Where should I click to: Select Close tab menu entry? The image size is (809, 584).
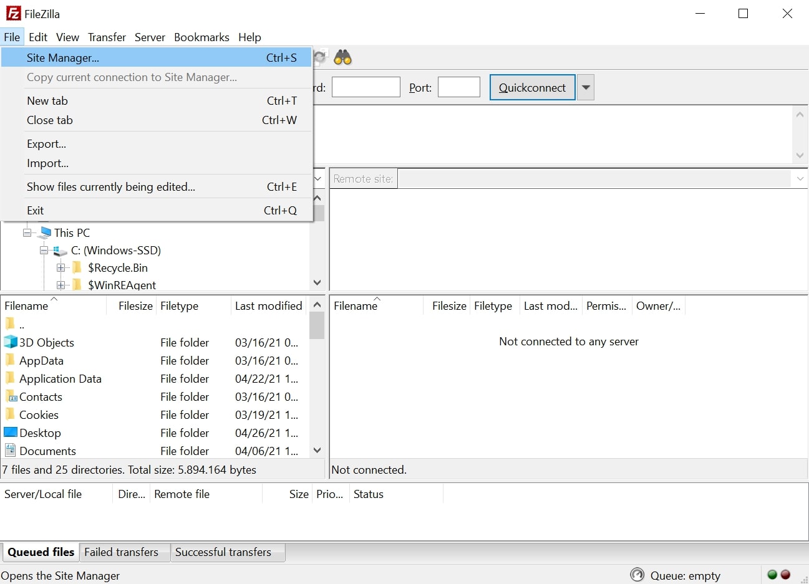coord(157,120)
